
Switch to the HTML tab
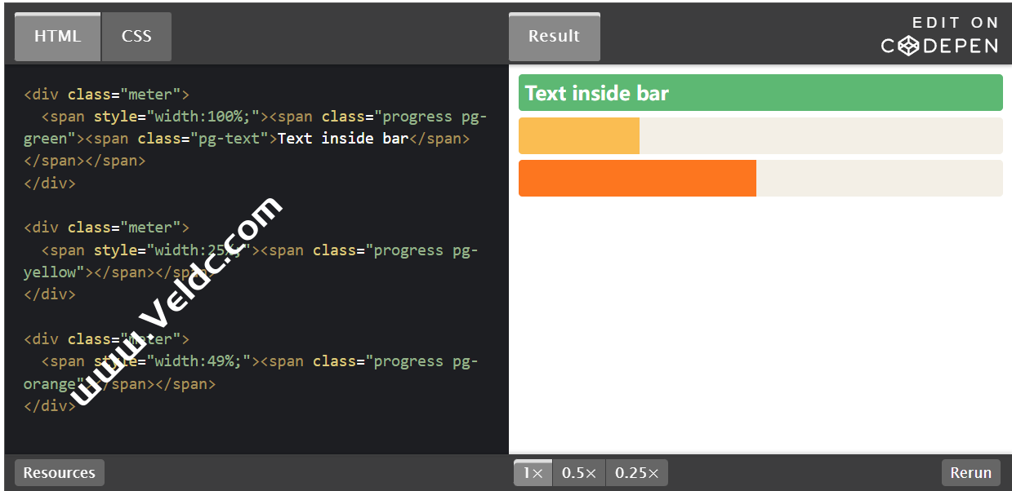point(57,37)
